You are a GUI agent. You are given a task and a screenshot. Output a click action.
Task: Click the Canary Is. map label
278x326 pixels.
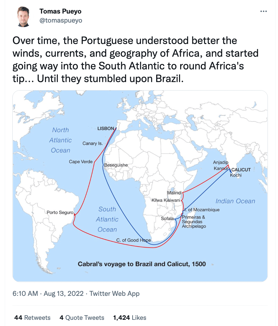click(x=92, y=143)
